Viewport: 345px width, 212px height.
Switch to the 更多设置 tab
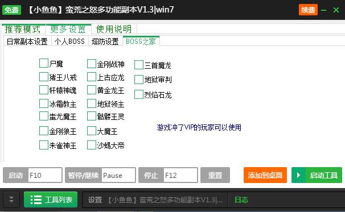click(68, 29)
